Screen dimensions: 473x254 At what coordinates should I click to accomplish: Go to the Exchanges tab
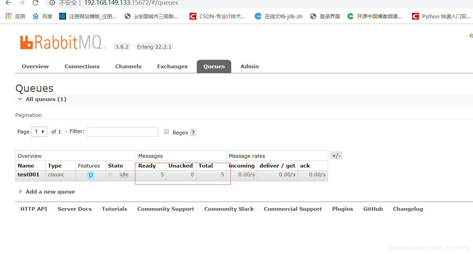point(172,66)
